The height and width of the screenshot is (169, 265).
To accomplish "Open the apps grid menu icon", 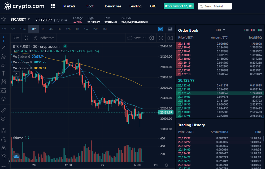I will click(x=53, y=6).
